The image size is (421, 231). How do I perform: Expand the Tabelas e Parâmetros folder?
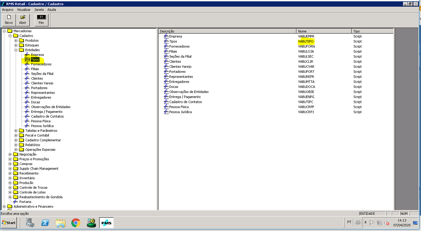click(x=16, y=131)
